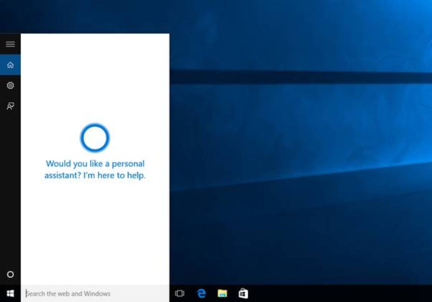Click blank white area above Cortana ring
432x302 pixels.
pyautogui.click(x=95, y=78)
